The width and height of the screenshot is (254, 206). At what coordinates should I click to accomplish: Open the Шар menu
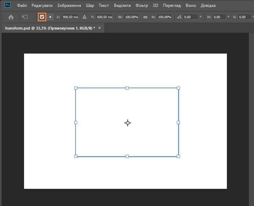(90, 5)
